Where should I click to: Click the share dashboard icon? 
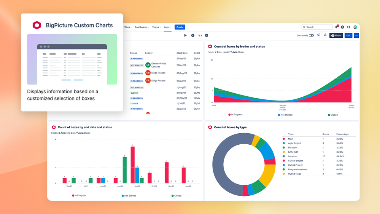[318, 35]
